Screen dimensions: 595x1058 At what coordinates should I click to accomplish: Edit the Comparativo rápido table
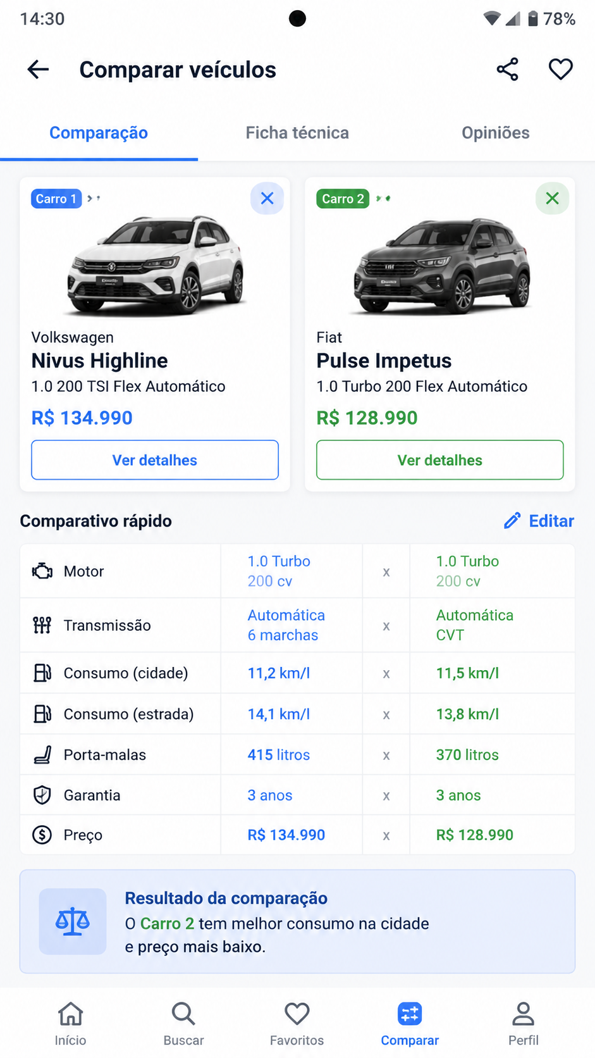coord(539,521)
